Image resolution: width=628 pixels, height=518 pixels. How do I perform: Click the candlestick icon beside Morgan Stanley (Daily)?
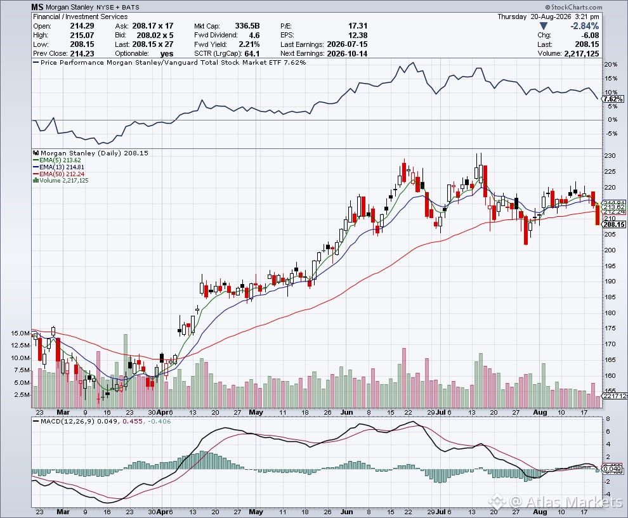click(36, 153)
